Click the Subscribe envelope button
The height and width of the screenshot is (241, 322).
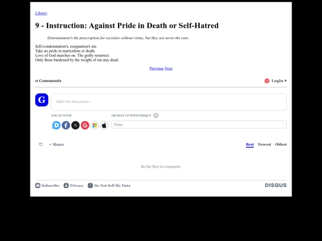pos(47,186)
